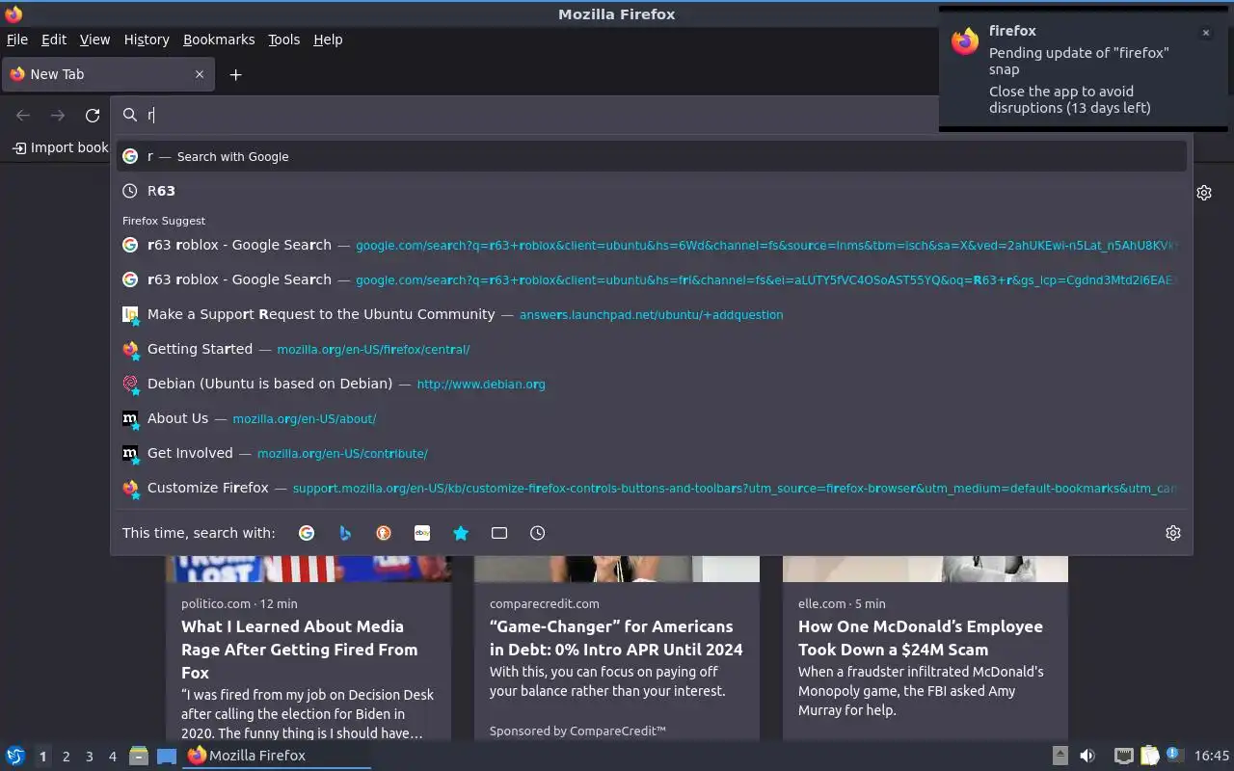Open the File menu
The height and width of the screenshot is (771, 1234).
tap(17, 40)
